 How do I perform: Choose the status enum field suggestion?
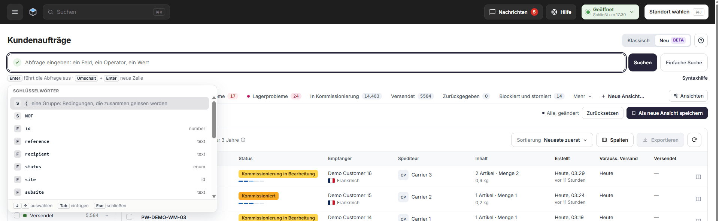(109, 167)
